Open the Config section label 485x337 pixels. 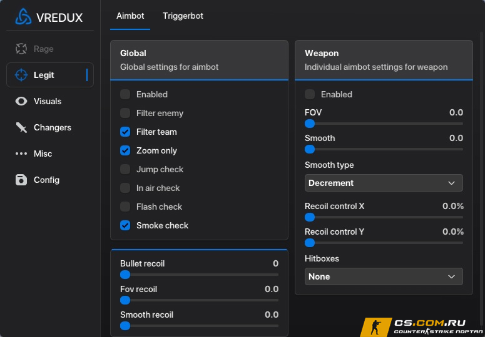(47, 180)
